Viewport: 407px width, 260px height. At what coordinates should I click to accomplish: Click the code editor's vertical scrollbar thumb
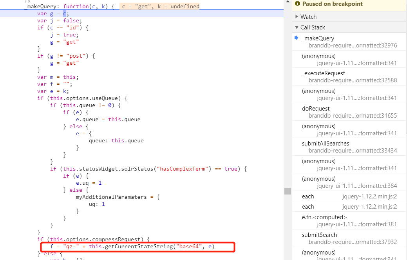tap(288, 191)
